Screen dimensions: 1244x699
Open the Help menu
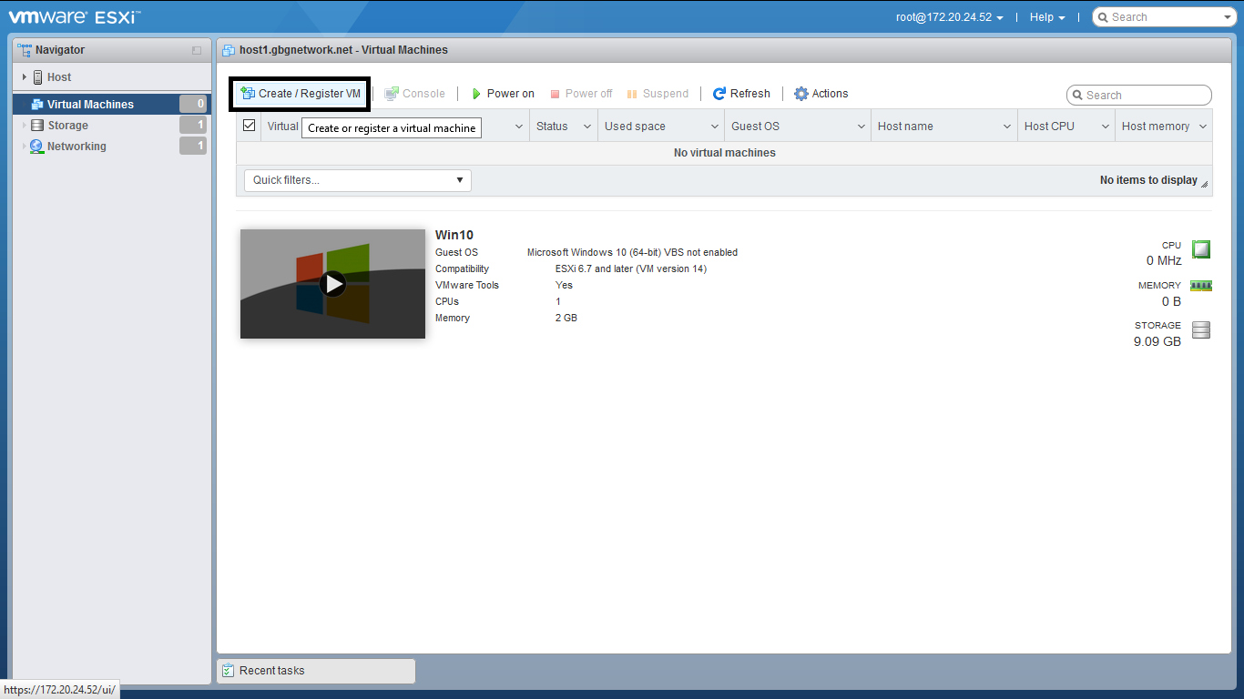click(x=1046, y=17)
